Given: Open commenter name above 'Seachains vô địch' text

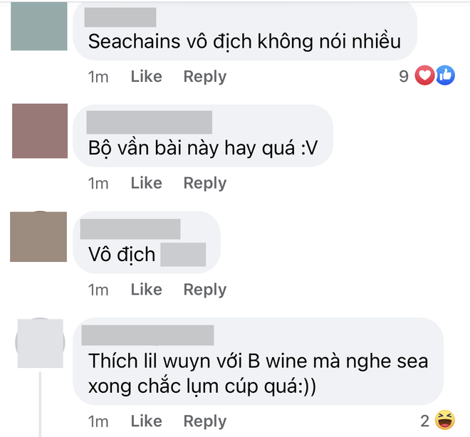Looking at the screenshot, I should click(x=120, y=17).
